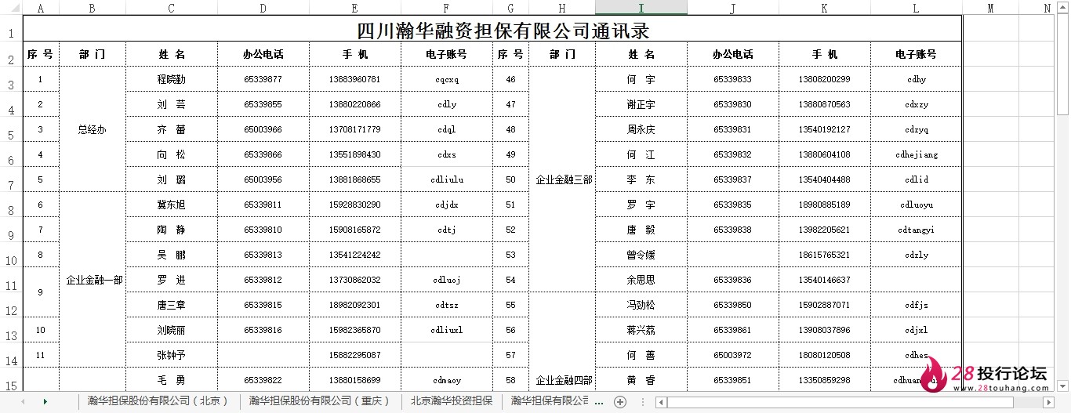Click the vertical scrollbar's up arrow
This screenshot has width=1071, height=413.
tap(1063, 8)
